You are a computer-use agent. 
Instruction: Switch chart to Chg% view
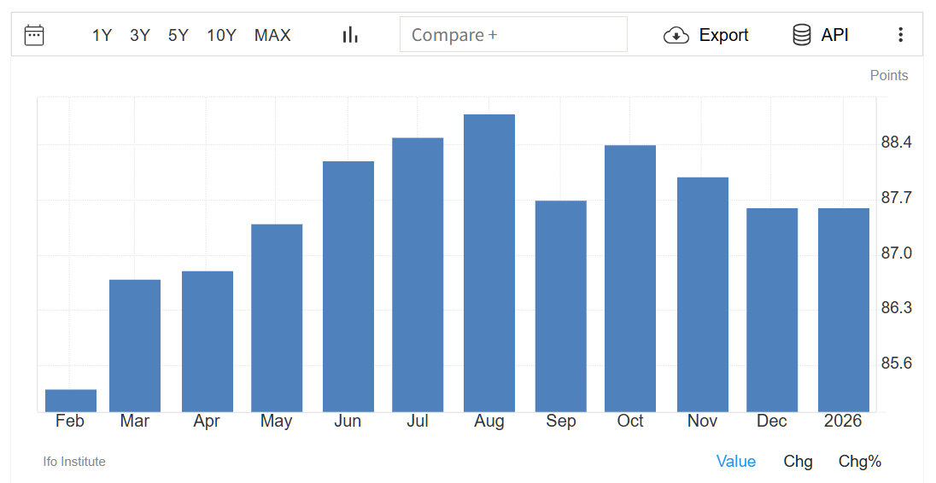[x=859, y=462]
